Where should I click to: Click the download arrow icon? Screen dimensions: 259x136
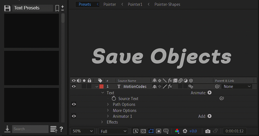[x=7, y=129]
